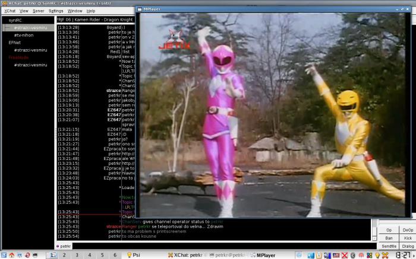Screen dimensions: 416x259
Task: Select #tv-nihon channel in tree
Action: coord(24,35)
